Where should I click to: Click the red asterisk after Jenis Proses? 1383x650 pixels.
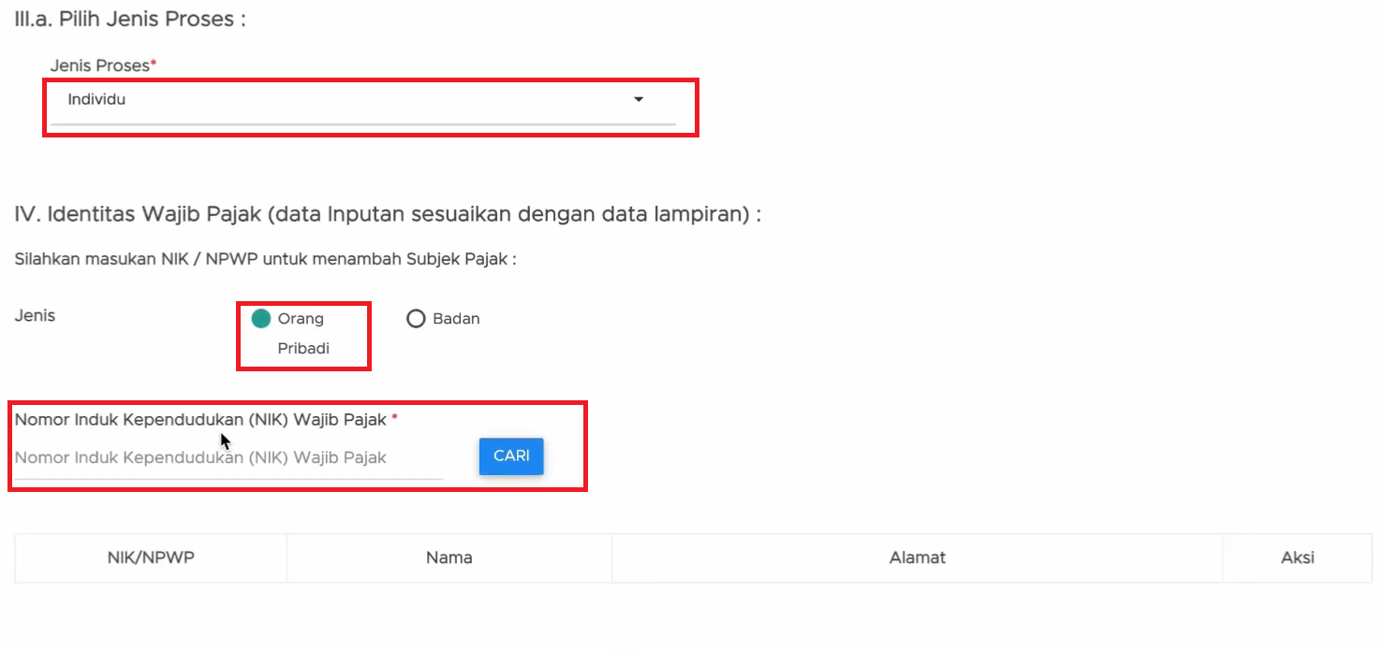154,65
